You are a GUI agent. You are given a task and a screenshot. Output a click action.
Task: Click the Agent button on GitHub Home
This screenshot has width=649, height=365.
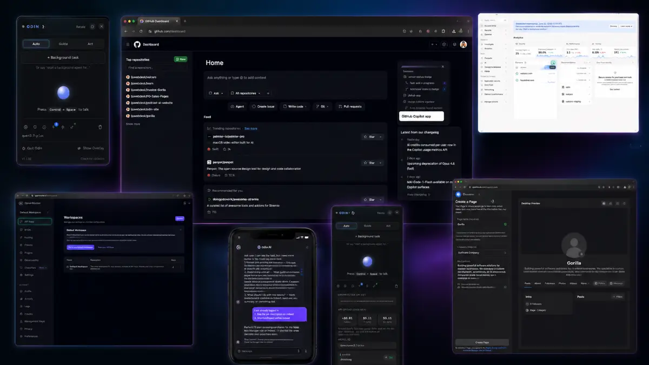(x=237, y=107)
